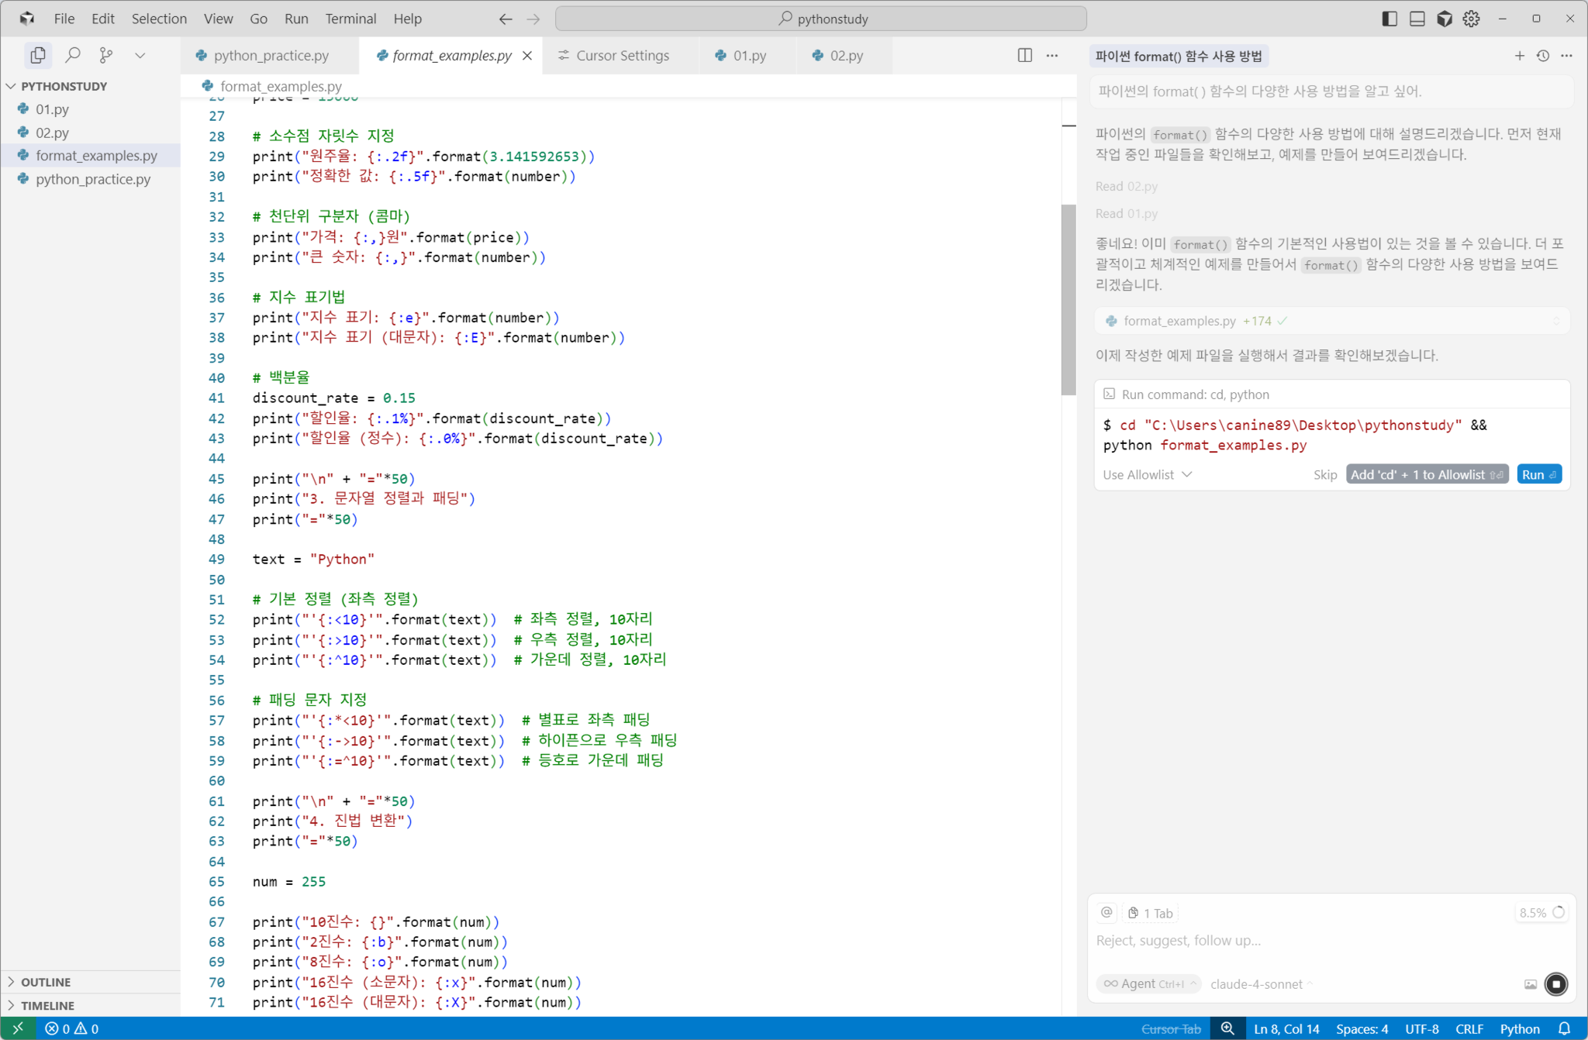The image size is (1588, 1040).
Task: Open the Terminal menu
Action: [350, 19]
